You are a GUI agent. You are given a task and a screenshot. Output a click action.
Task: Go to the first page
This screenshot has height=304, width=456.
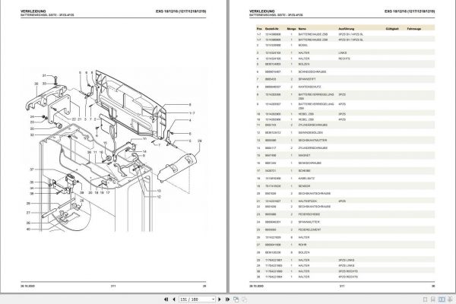(166, 299)
